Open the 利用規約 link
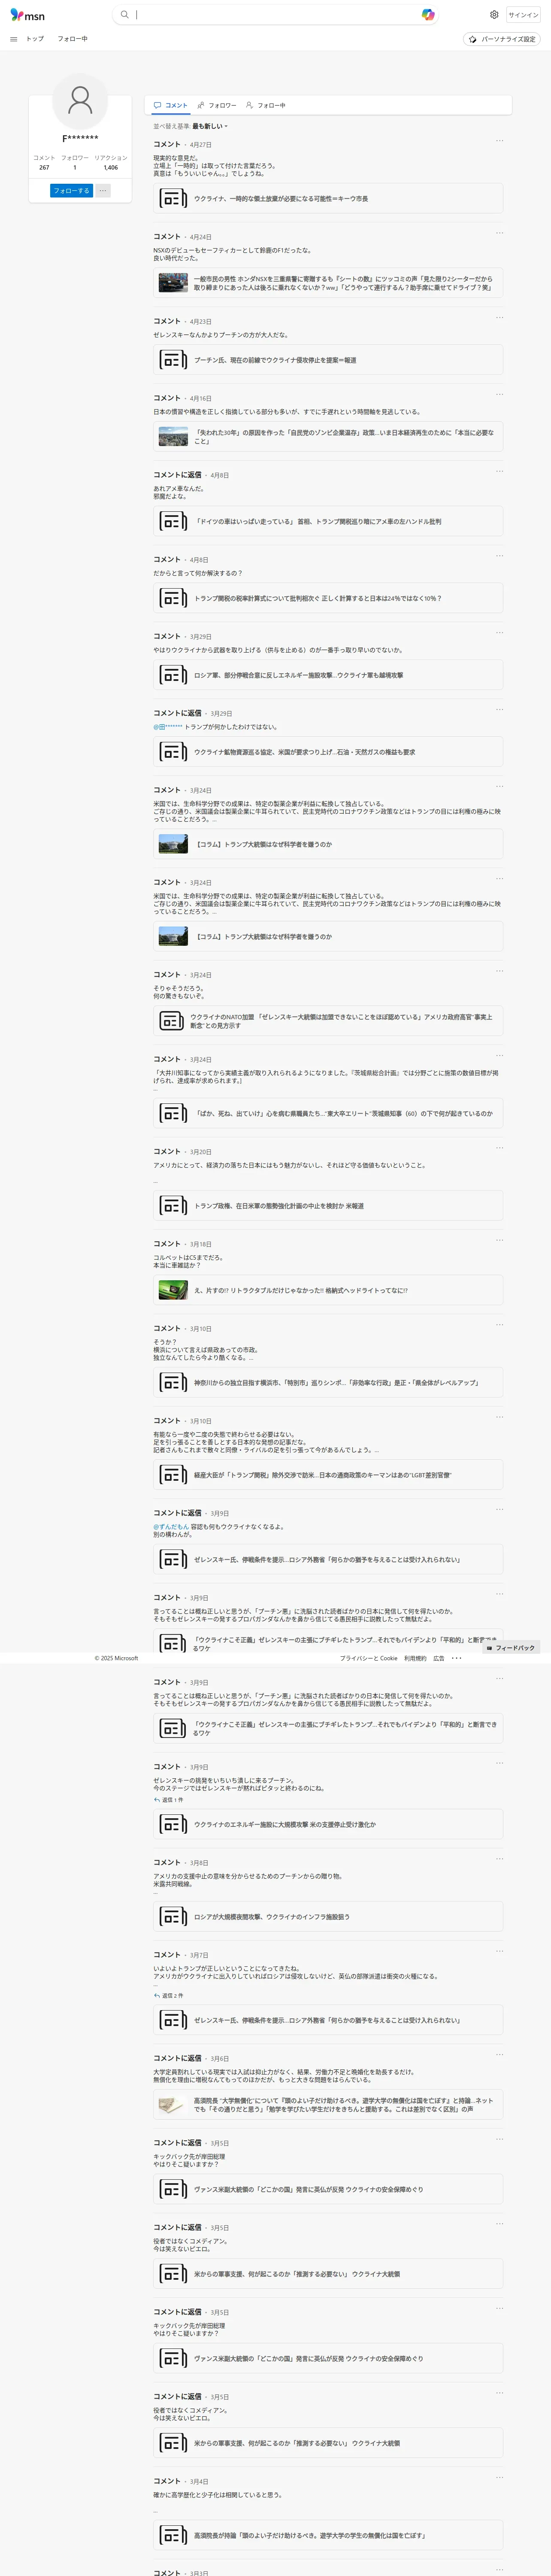551x2576 pixels. 415,1658
